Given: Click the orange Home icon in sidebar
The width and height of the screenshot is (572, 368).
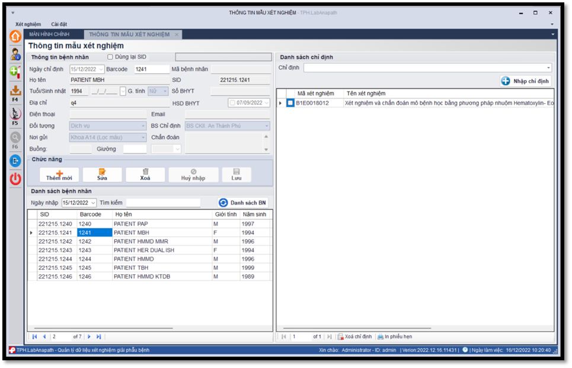Looking at the screenshot, I should pos(15,37).
